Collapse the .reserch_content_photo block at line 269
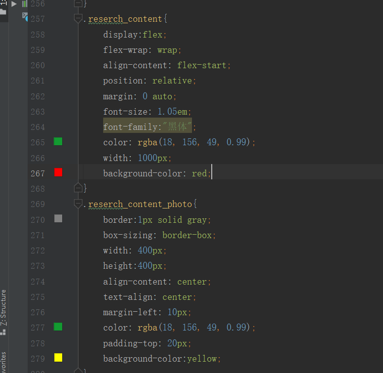Viewport: 383px width, 373px height. pos(78,204)
